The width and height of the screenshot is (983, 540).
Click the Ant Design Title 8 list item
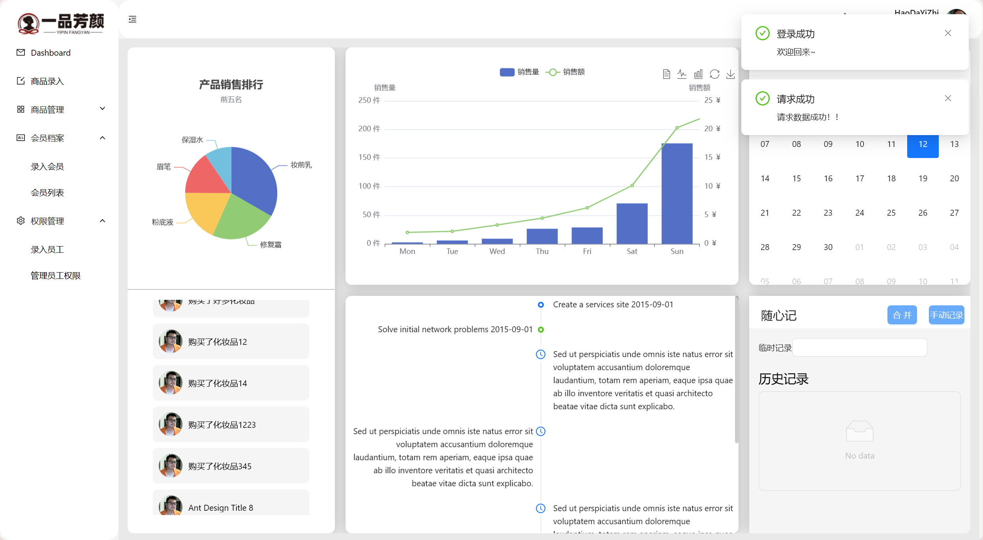click(231, 502)
